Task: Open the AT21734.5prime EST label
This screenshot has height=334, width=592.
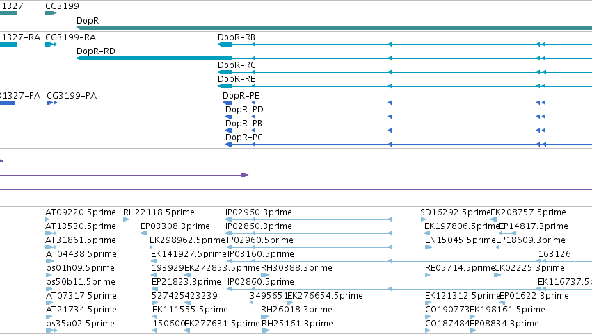Action: coord(81,310)
